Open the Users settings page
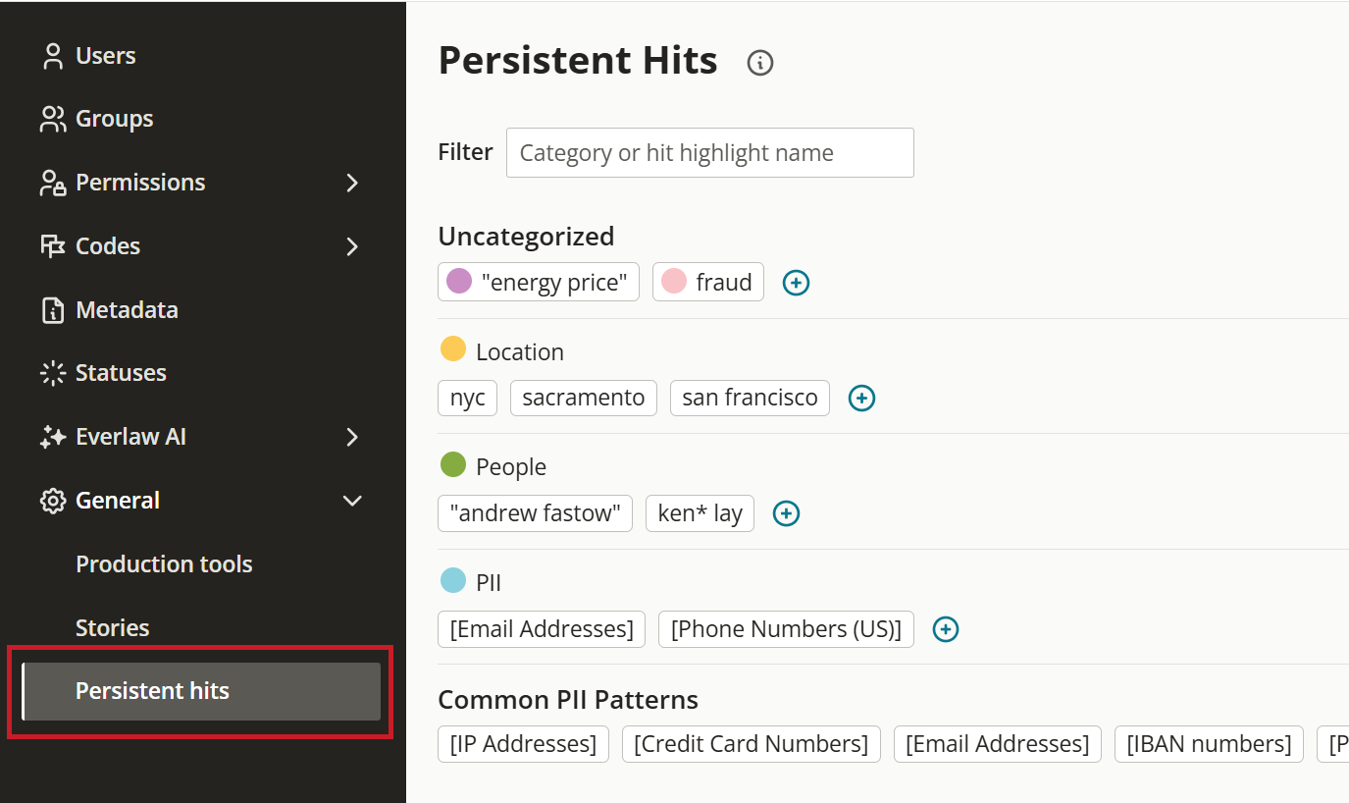The height and width of the screenshot is (803, 1349). (106, 56)
